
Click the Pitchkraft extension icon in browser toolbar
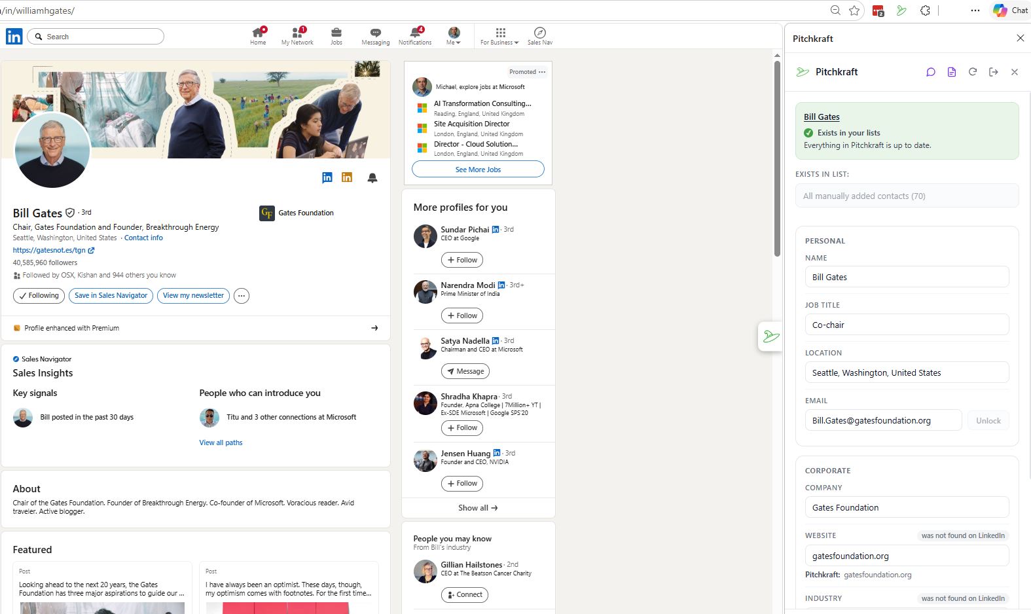click(901, 10)
